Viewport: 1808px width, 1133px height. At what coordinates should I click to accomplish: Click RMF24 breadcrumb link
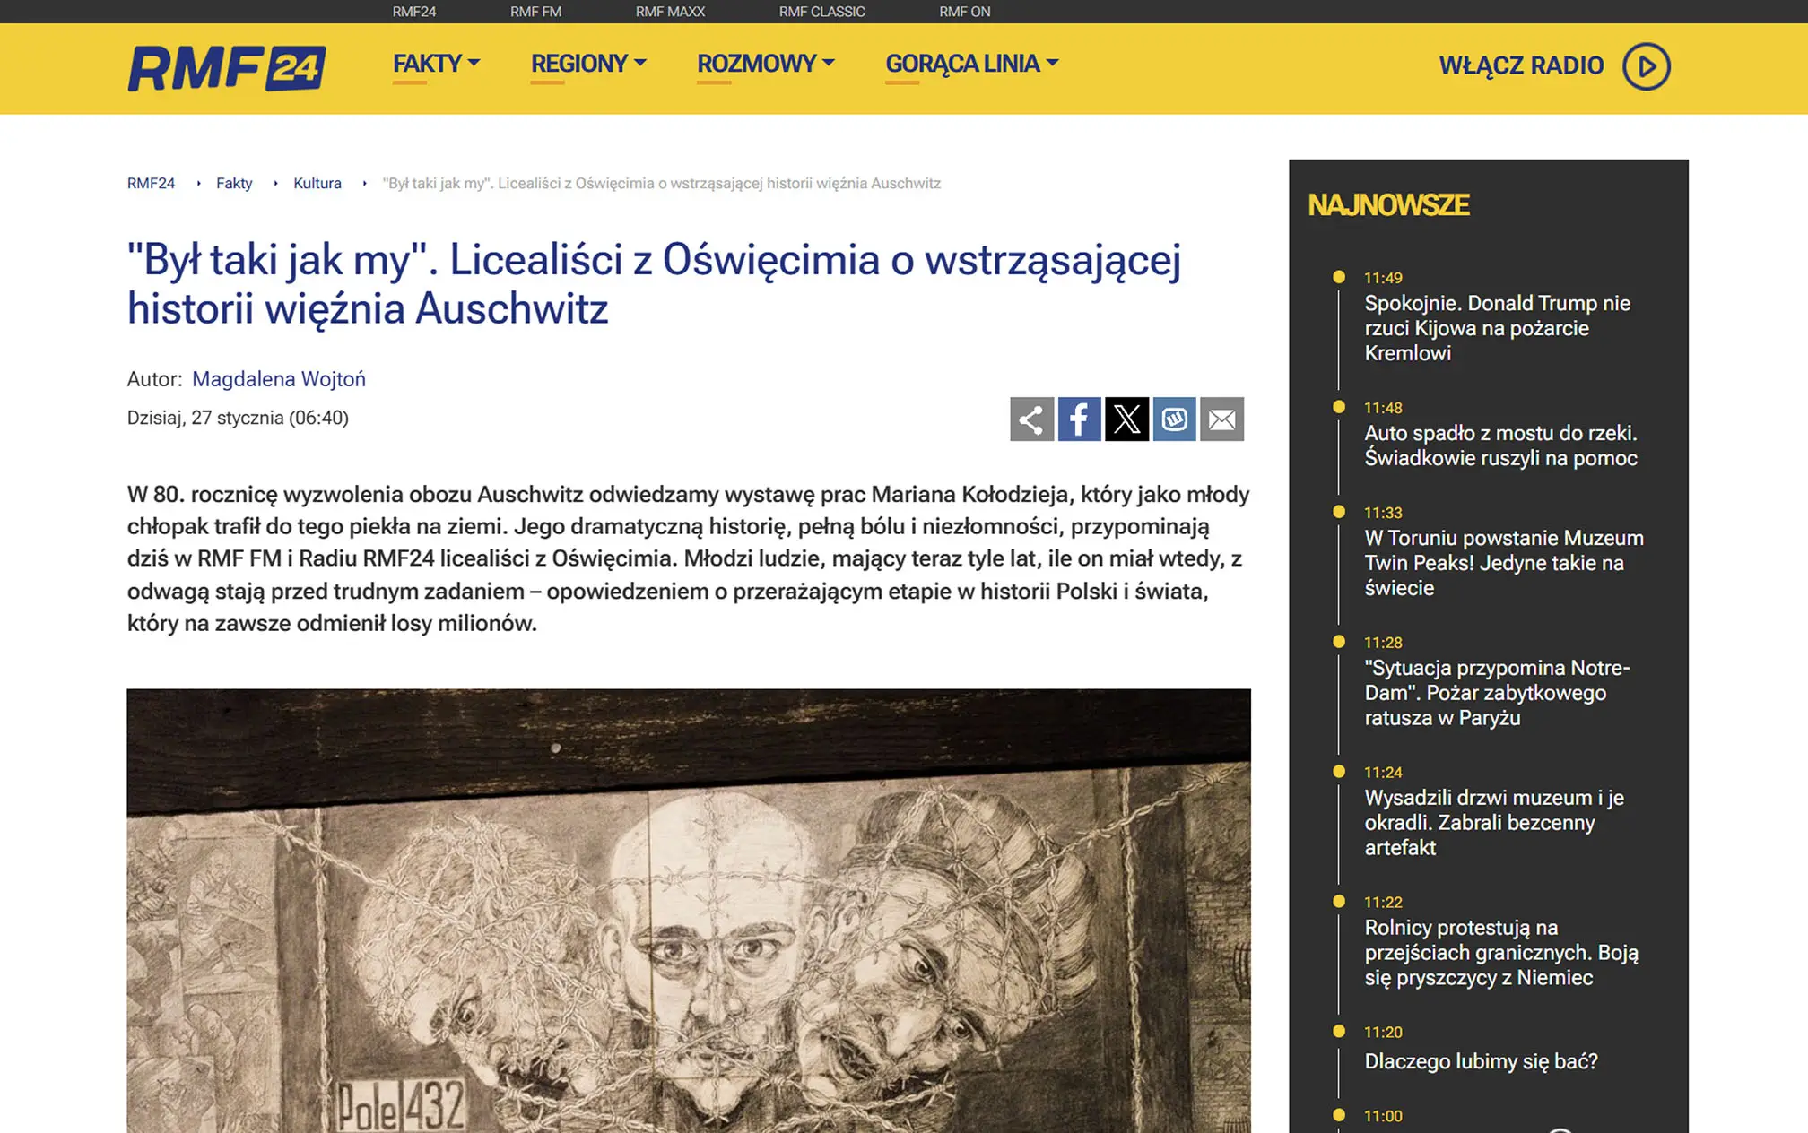pyautogui.click(x=151, y=183)
